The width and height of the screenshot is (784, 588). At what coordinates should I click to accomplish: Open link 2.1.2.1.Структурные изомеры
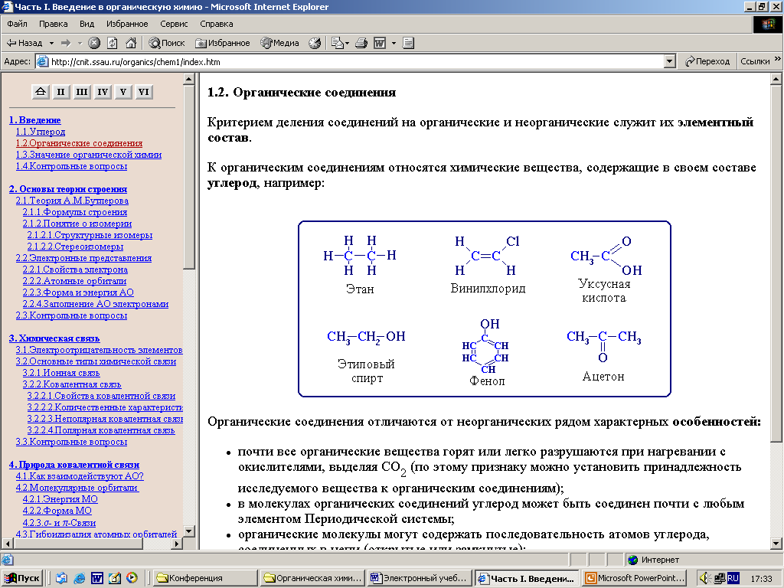tap(90, 235)
